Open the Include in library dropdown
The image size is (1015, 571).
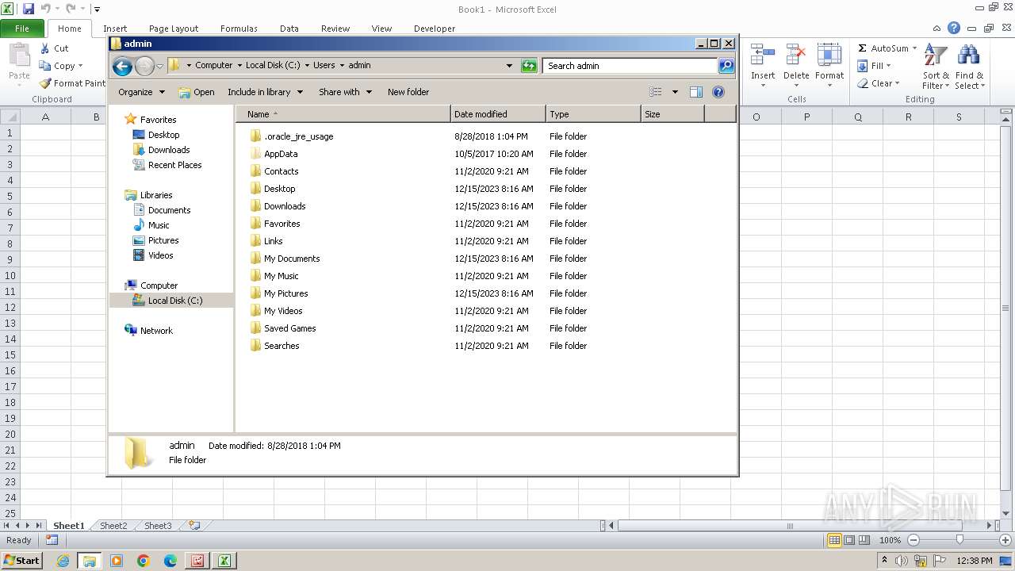[x=265, y=92]
